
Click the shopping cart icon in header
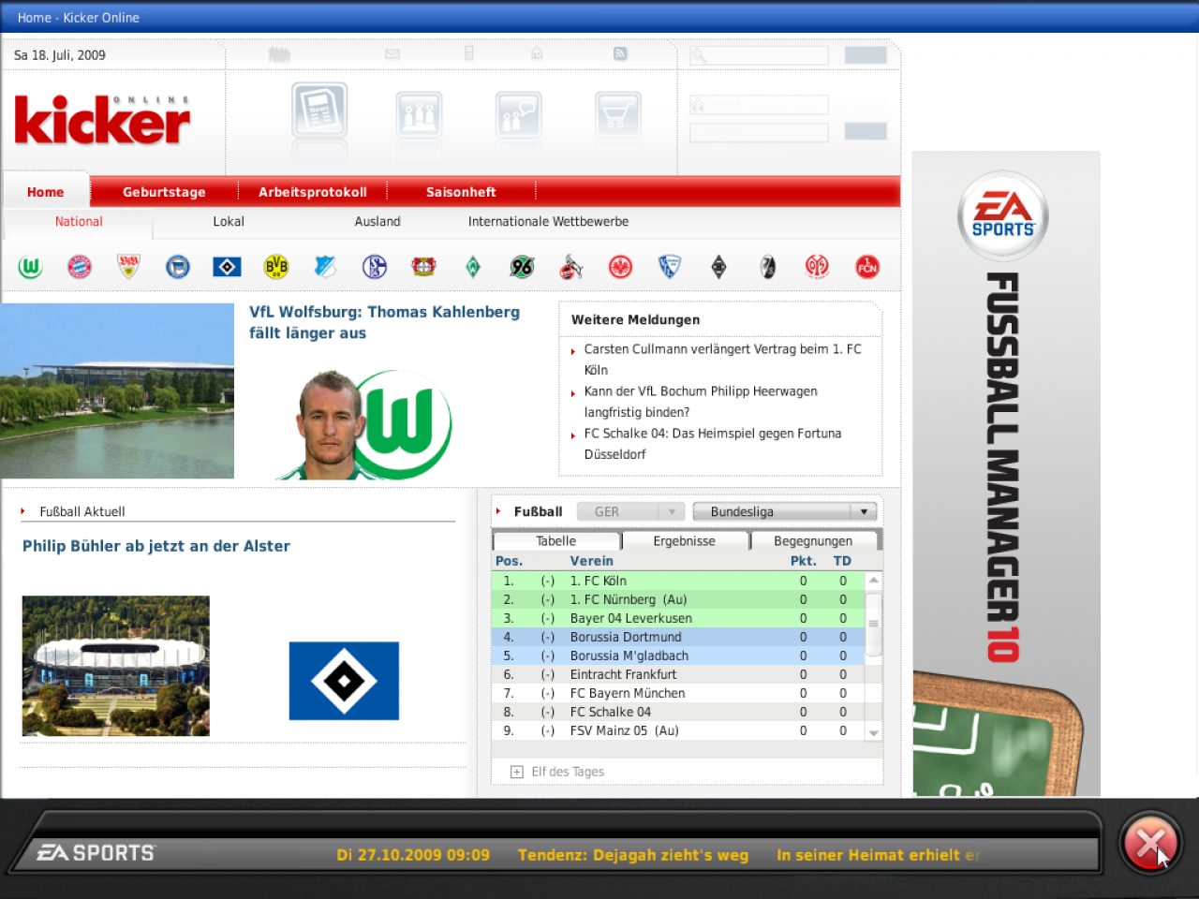pos(617,115)
